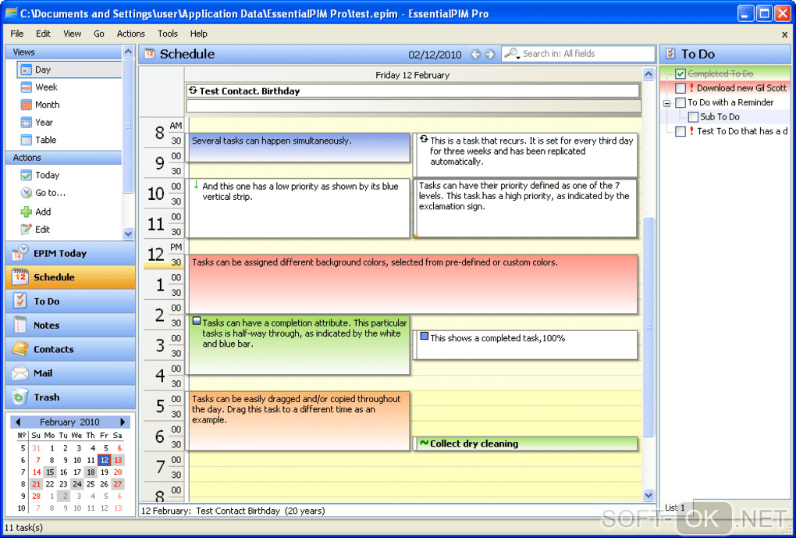Collapse the Views panel arrow

coord(128,52)
